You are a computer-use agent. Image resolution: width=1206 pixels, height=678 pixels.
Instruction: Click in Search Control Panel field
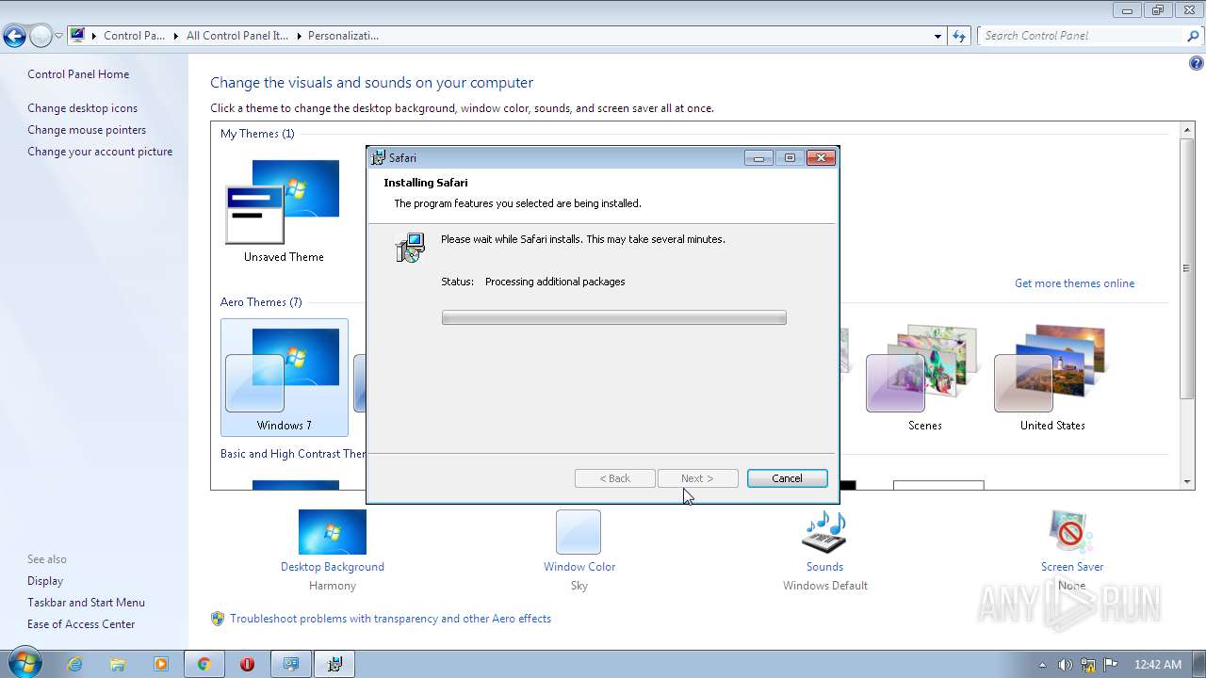coord(1082,36)
